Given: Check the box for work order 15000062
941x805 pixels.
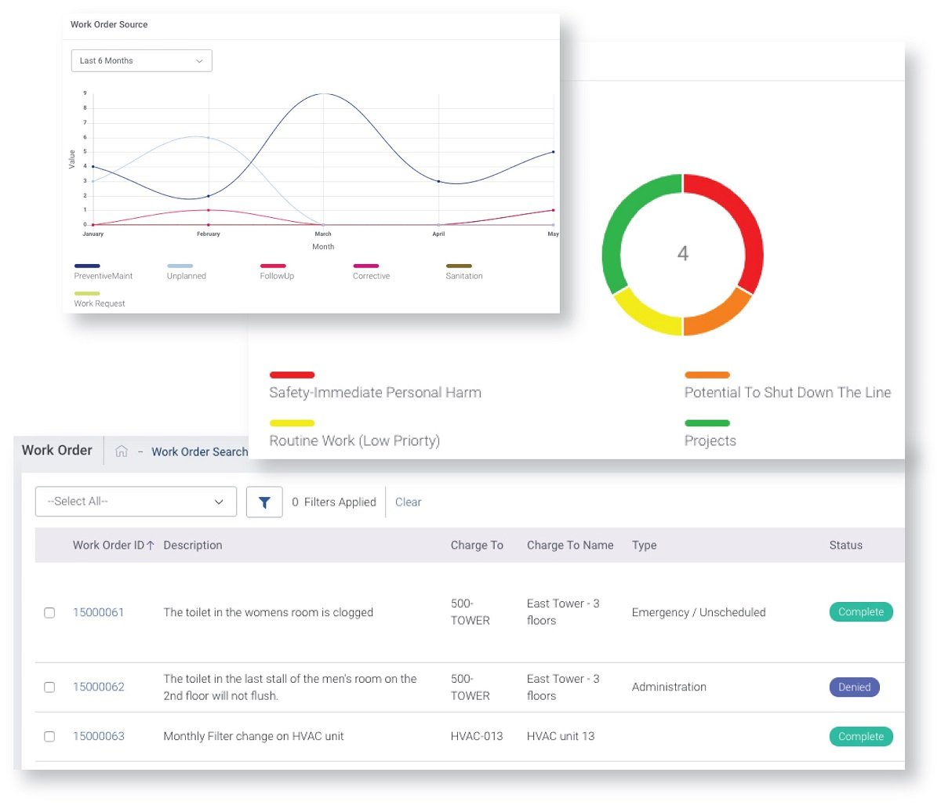Looking at the screenshot, I should click(49, 687).
